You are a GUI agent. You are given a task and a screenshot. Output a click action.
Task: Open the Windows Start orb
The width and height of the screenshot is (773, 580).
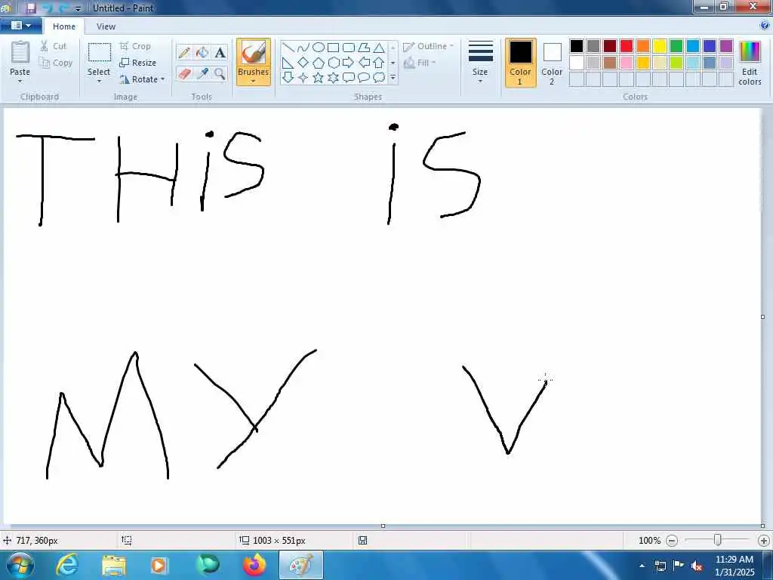click(x=20, y=565)
